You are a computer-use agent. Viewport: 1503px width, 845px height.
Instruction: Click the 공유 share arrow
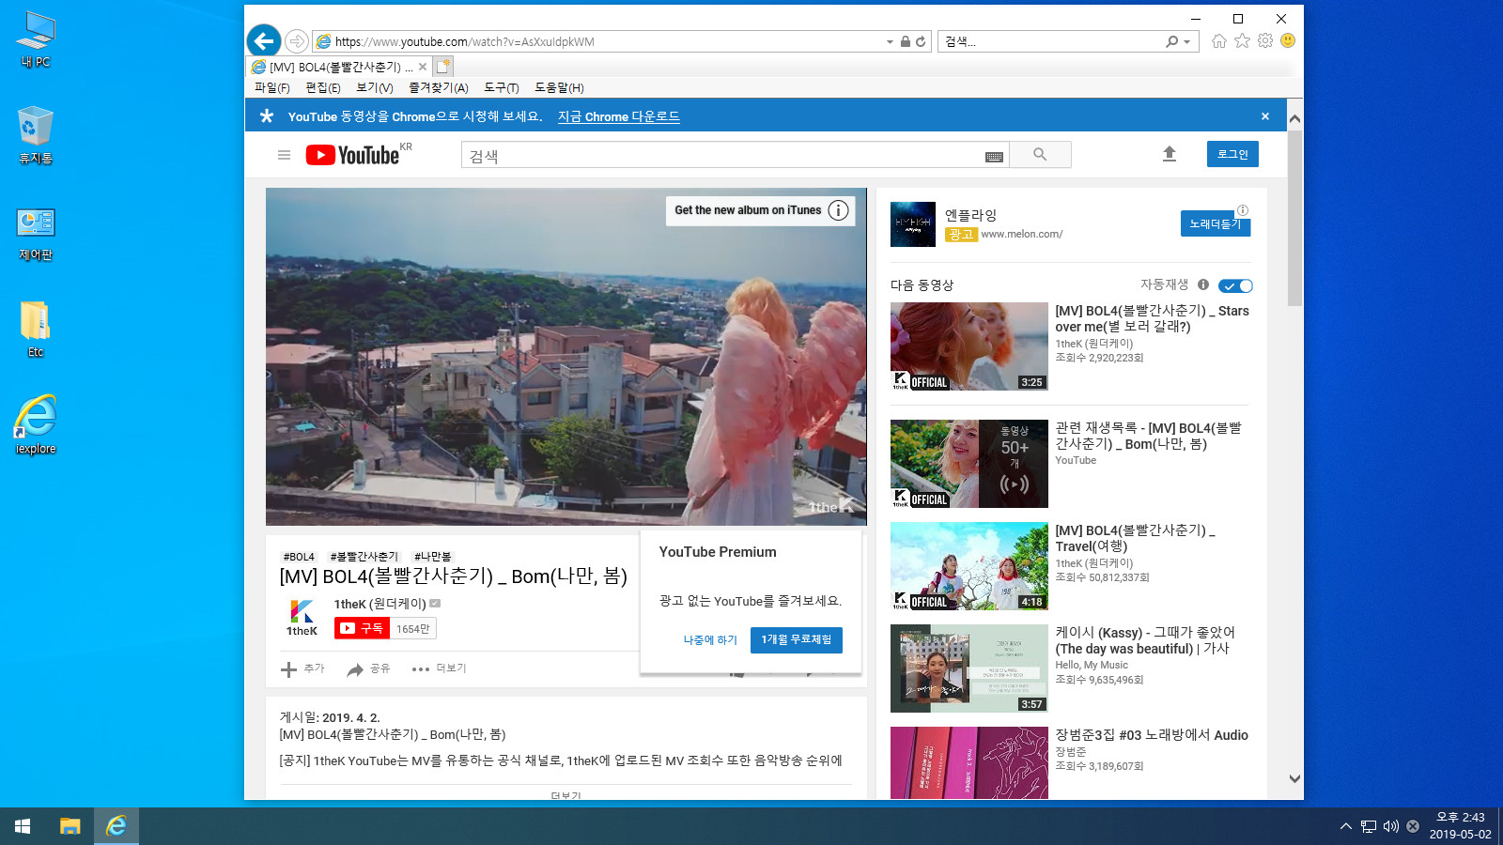click(x=355, y=669)
